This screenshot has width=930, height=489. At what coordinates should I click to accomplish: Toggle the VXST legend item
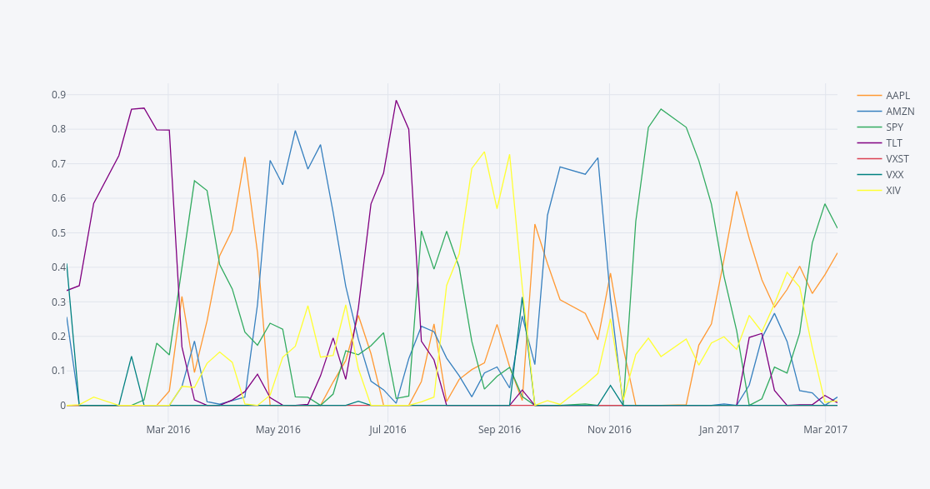click(897, 158)
